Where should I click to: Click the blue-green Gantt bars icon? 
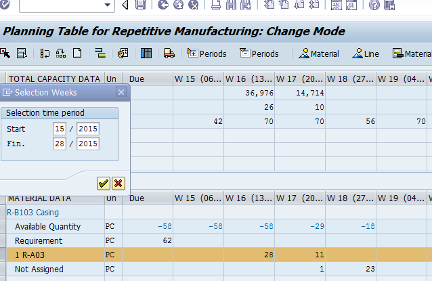tap(100, 53)
